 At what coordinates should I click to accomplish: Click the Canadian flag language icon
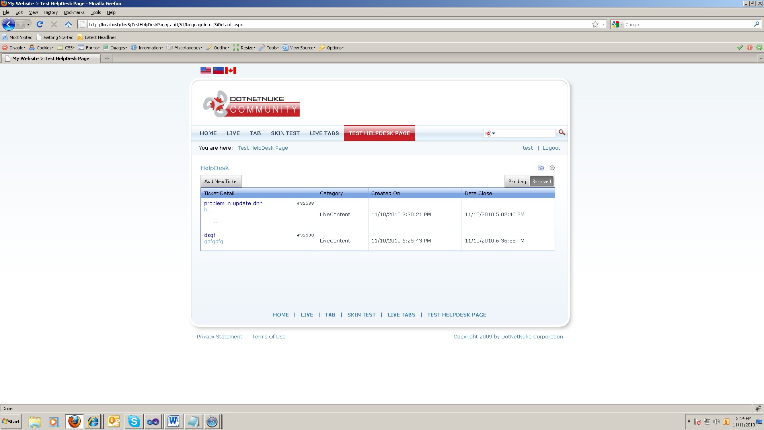(230, 70)
